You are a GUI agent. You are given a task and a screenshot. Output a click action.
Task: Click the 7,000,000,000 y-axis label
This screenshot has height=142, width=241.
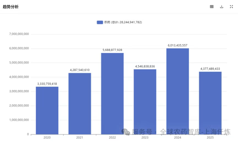pos(19,34)
